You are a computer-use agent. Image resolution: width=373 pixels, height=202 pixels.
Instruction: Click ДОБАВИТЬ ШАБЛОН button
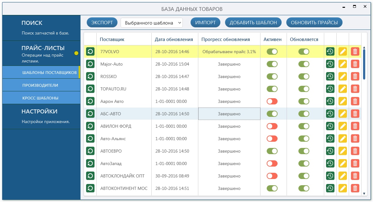(253, 22)
